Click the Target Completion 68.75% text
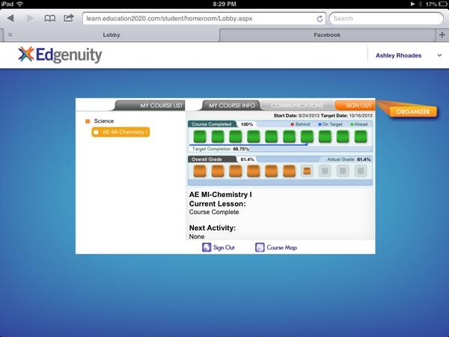This screenshot has height=337, width=449. pos(221,149)
